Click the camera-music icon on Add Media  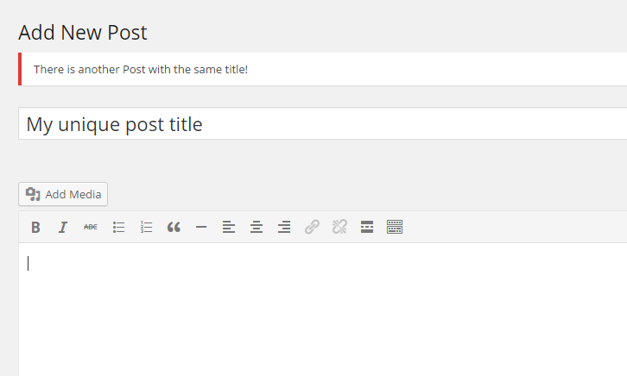pos(33,194)
